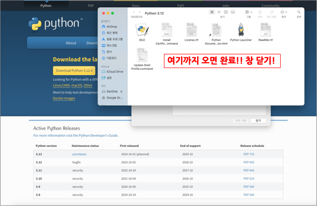Click Download Python 3.12.4 button
This screenshot has width=317, height=206.
pos(74,70)
